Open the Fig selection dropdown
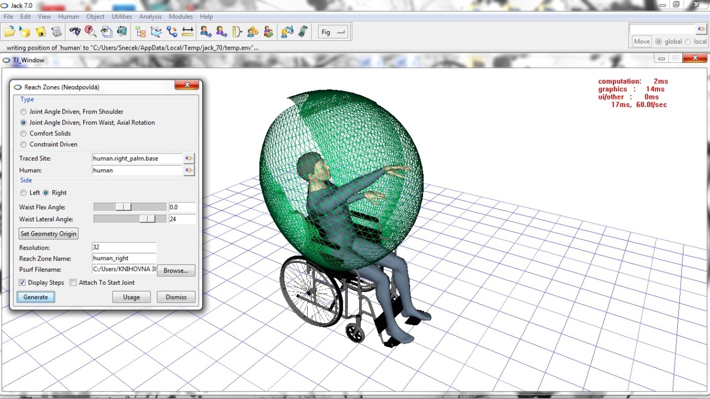 (x=333, y=32)
